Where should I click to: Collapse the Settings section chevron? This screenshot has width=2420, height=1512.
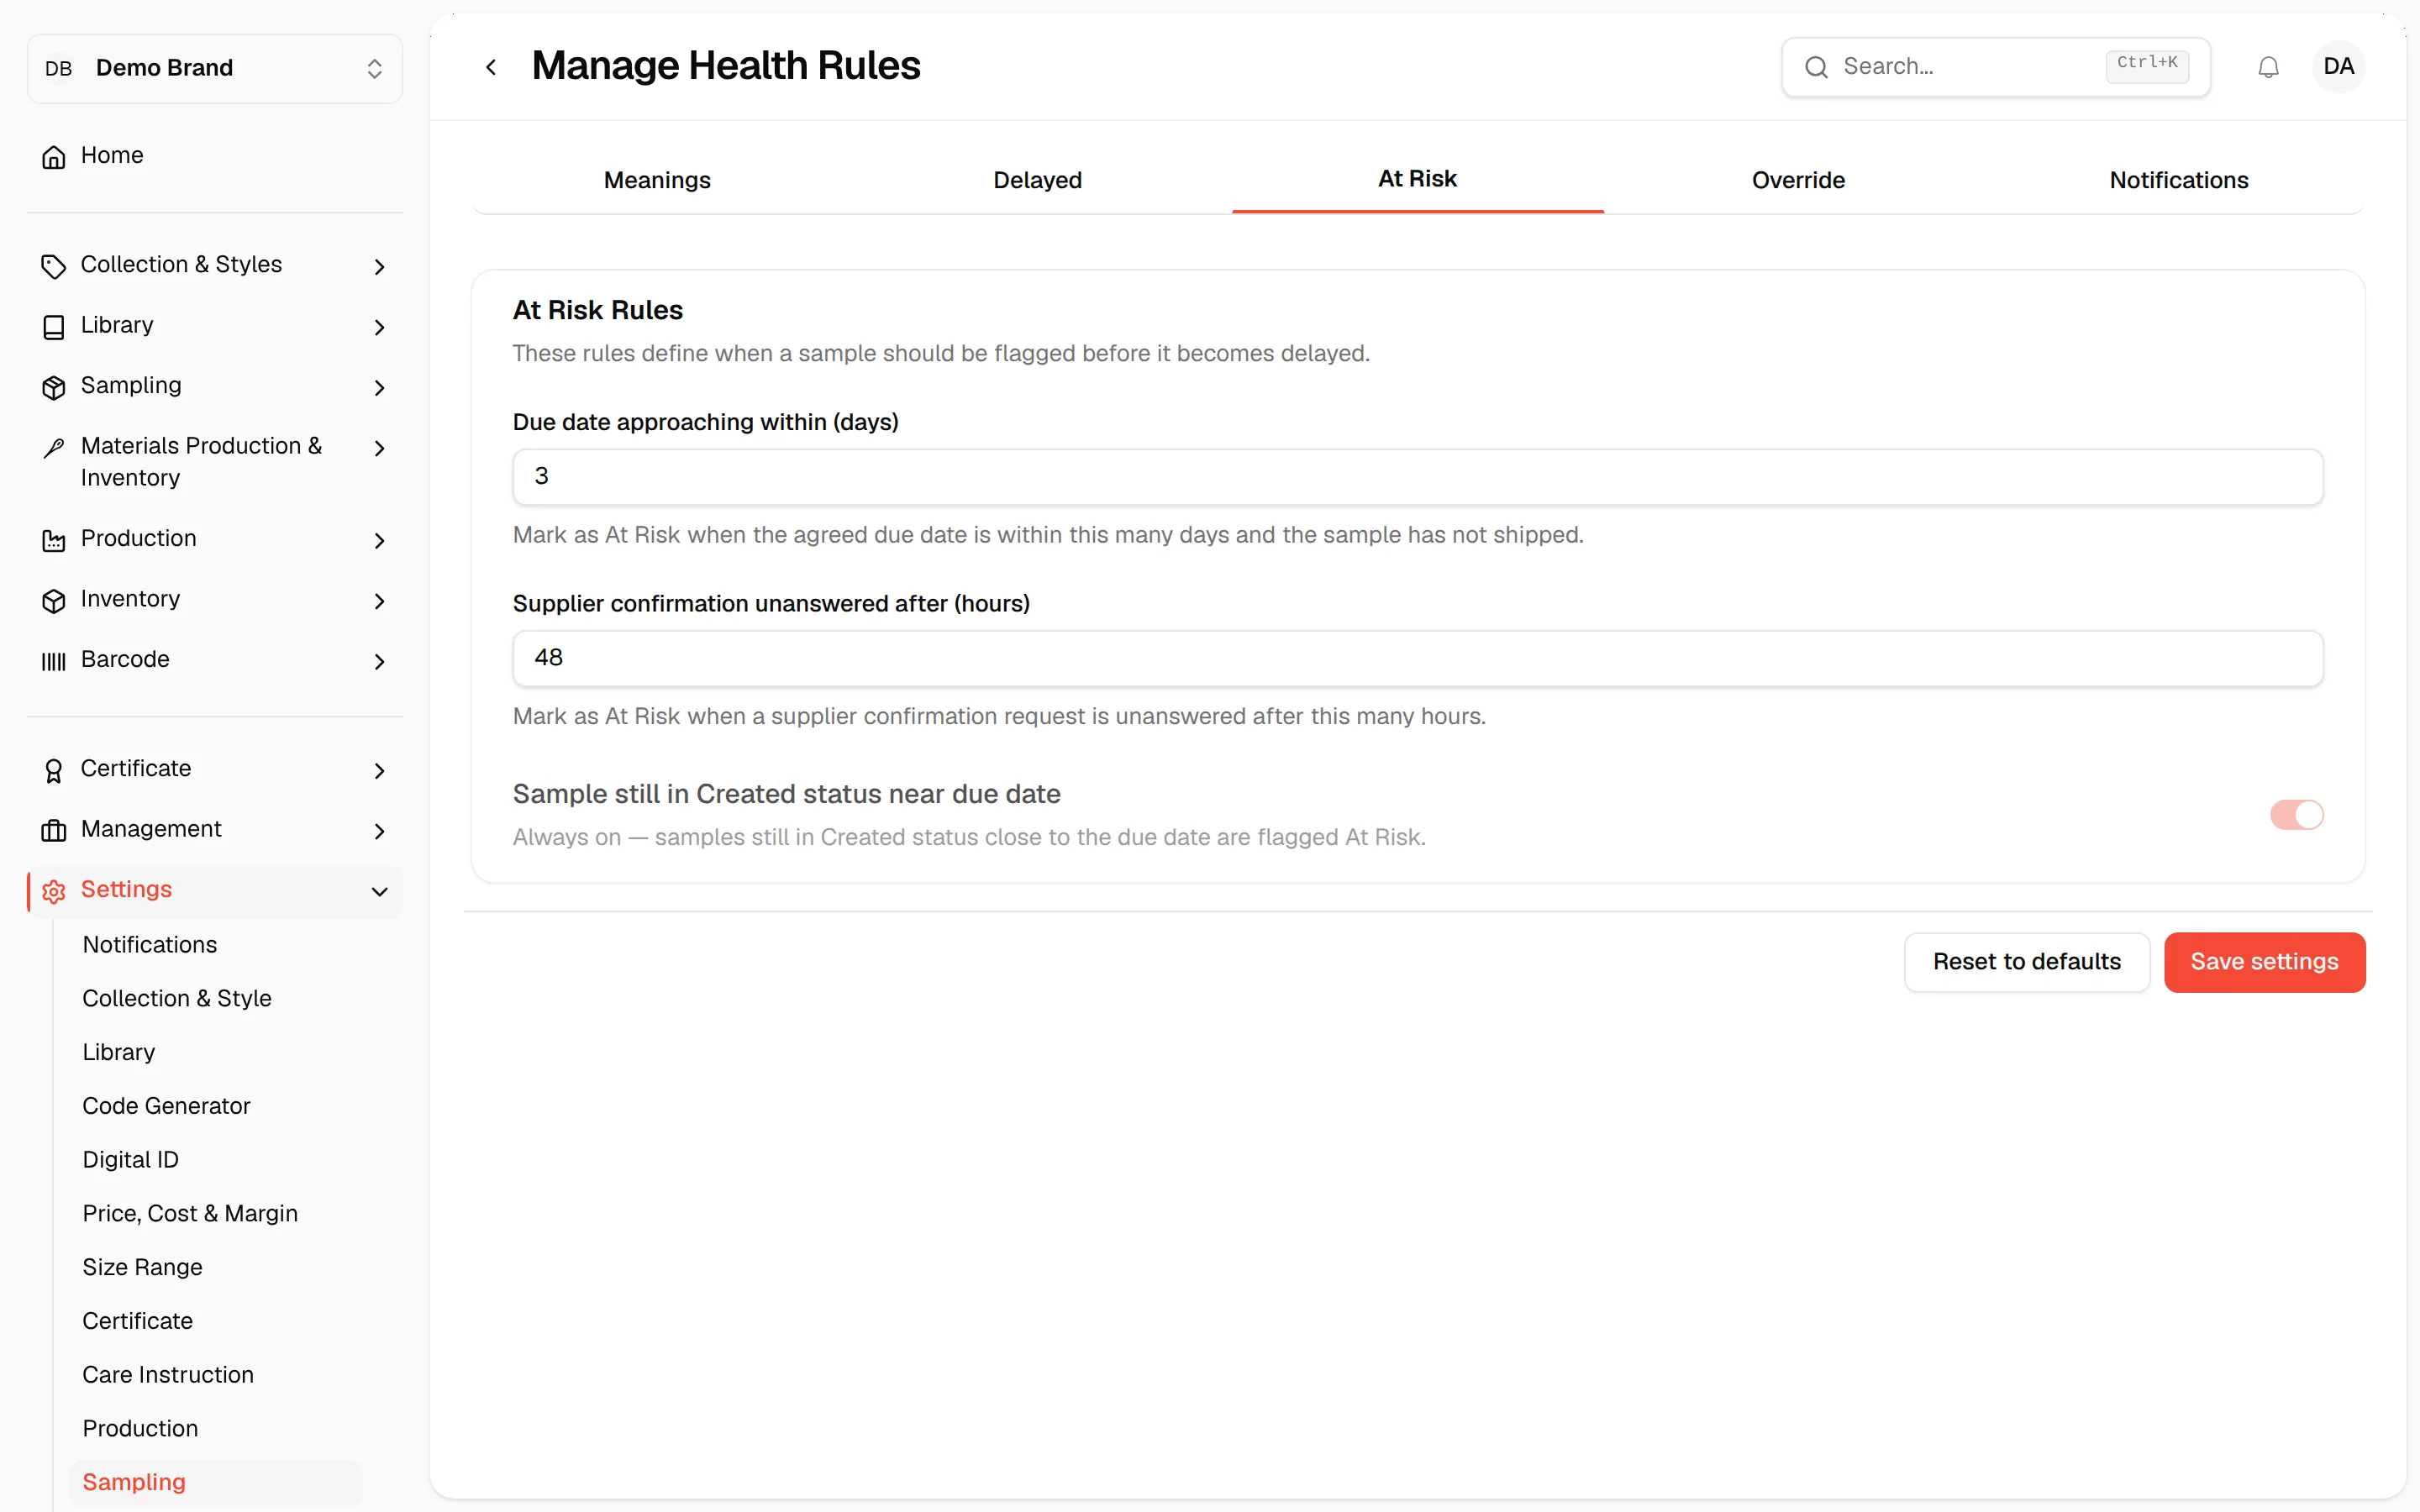tap(379, 891)
